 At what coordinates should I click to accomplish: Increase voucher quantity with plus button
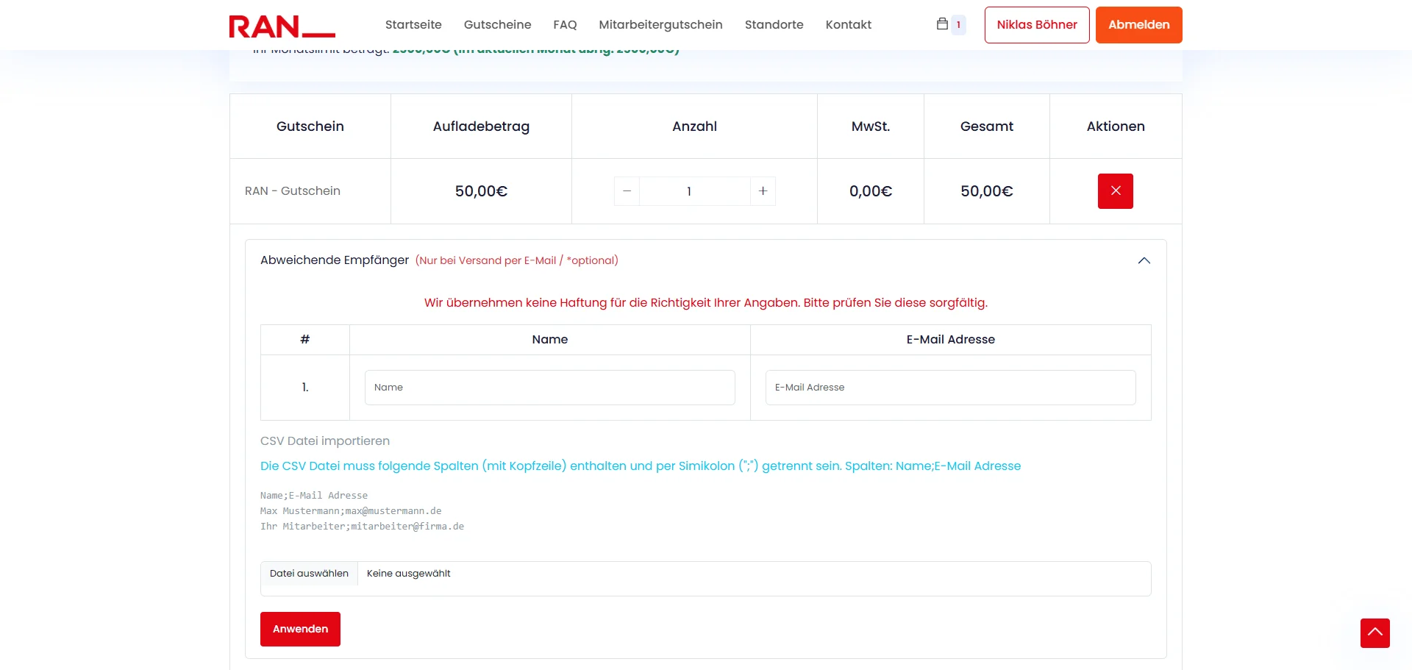pos(763,191)
